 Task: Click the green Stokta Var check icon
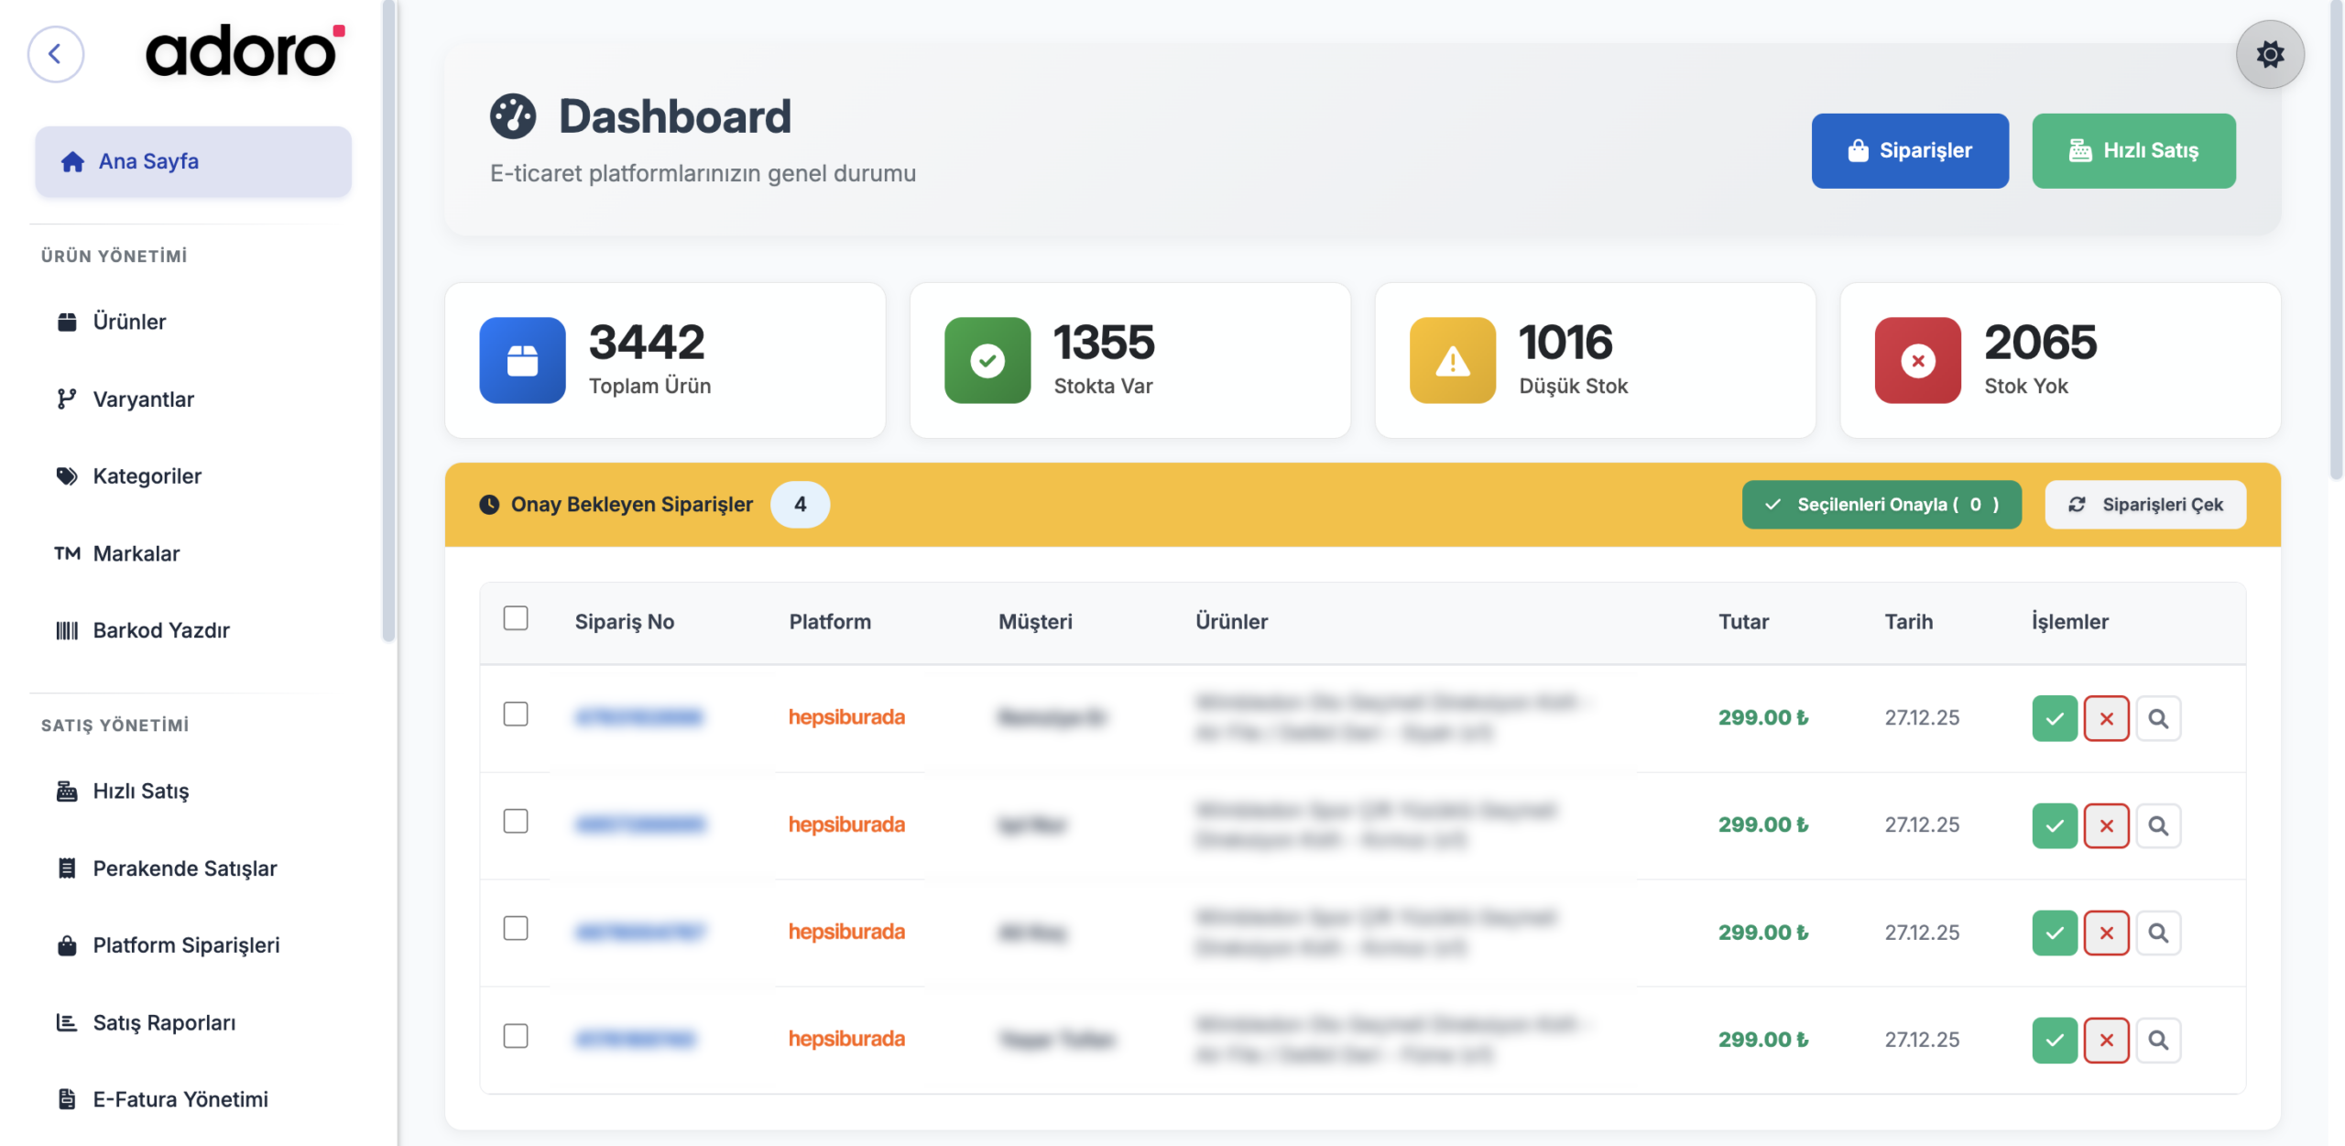coord(987,360)
